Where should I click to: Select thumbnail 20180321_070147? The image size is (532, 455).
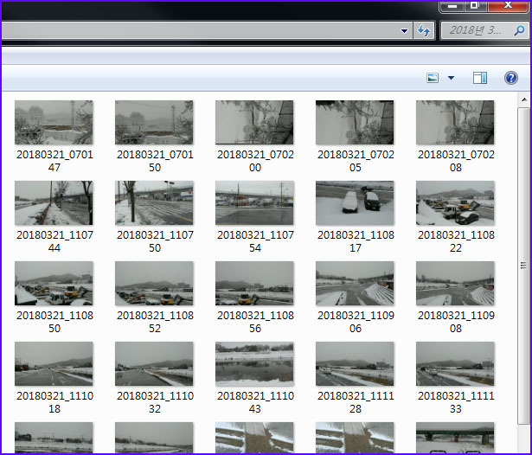pos(54,123)
